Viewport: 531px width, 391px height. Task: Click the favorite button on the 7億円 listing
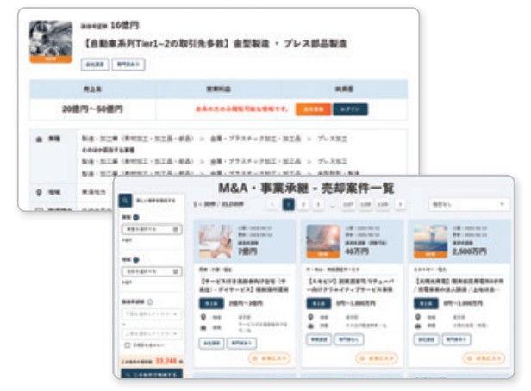click(x=269, y=358)
